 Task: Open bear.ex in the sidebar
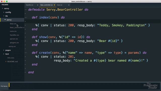click(x=13, y=24)
